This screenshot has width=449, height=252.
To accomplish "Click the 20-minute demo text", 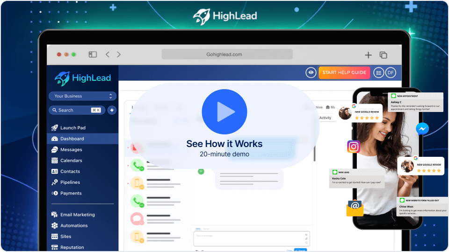I will tap(224, 154).
